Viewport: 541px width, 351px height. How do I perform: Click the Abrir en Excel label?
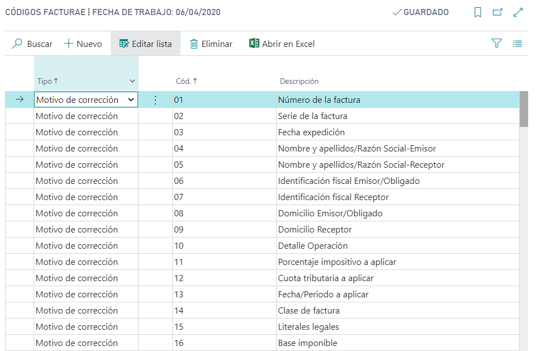[288, 44]
